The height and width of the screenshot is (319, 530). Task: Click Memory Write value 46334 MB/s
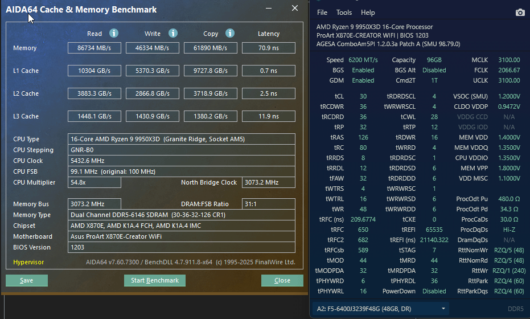[153, 48]
